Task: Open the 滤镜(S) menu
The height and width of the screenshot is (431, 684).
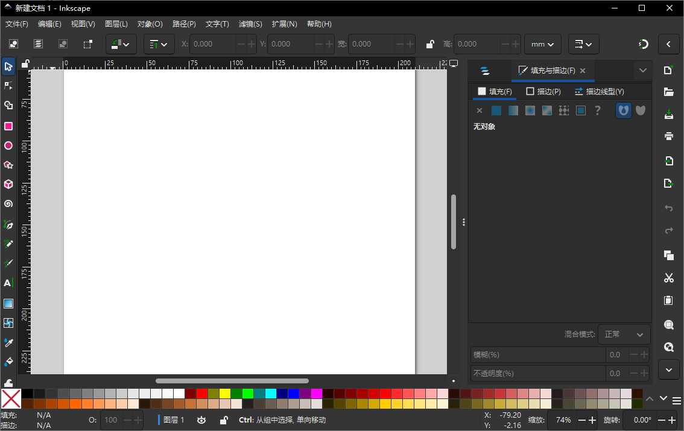Action: 250,24
